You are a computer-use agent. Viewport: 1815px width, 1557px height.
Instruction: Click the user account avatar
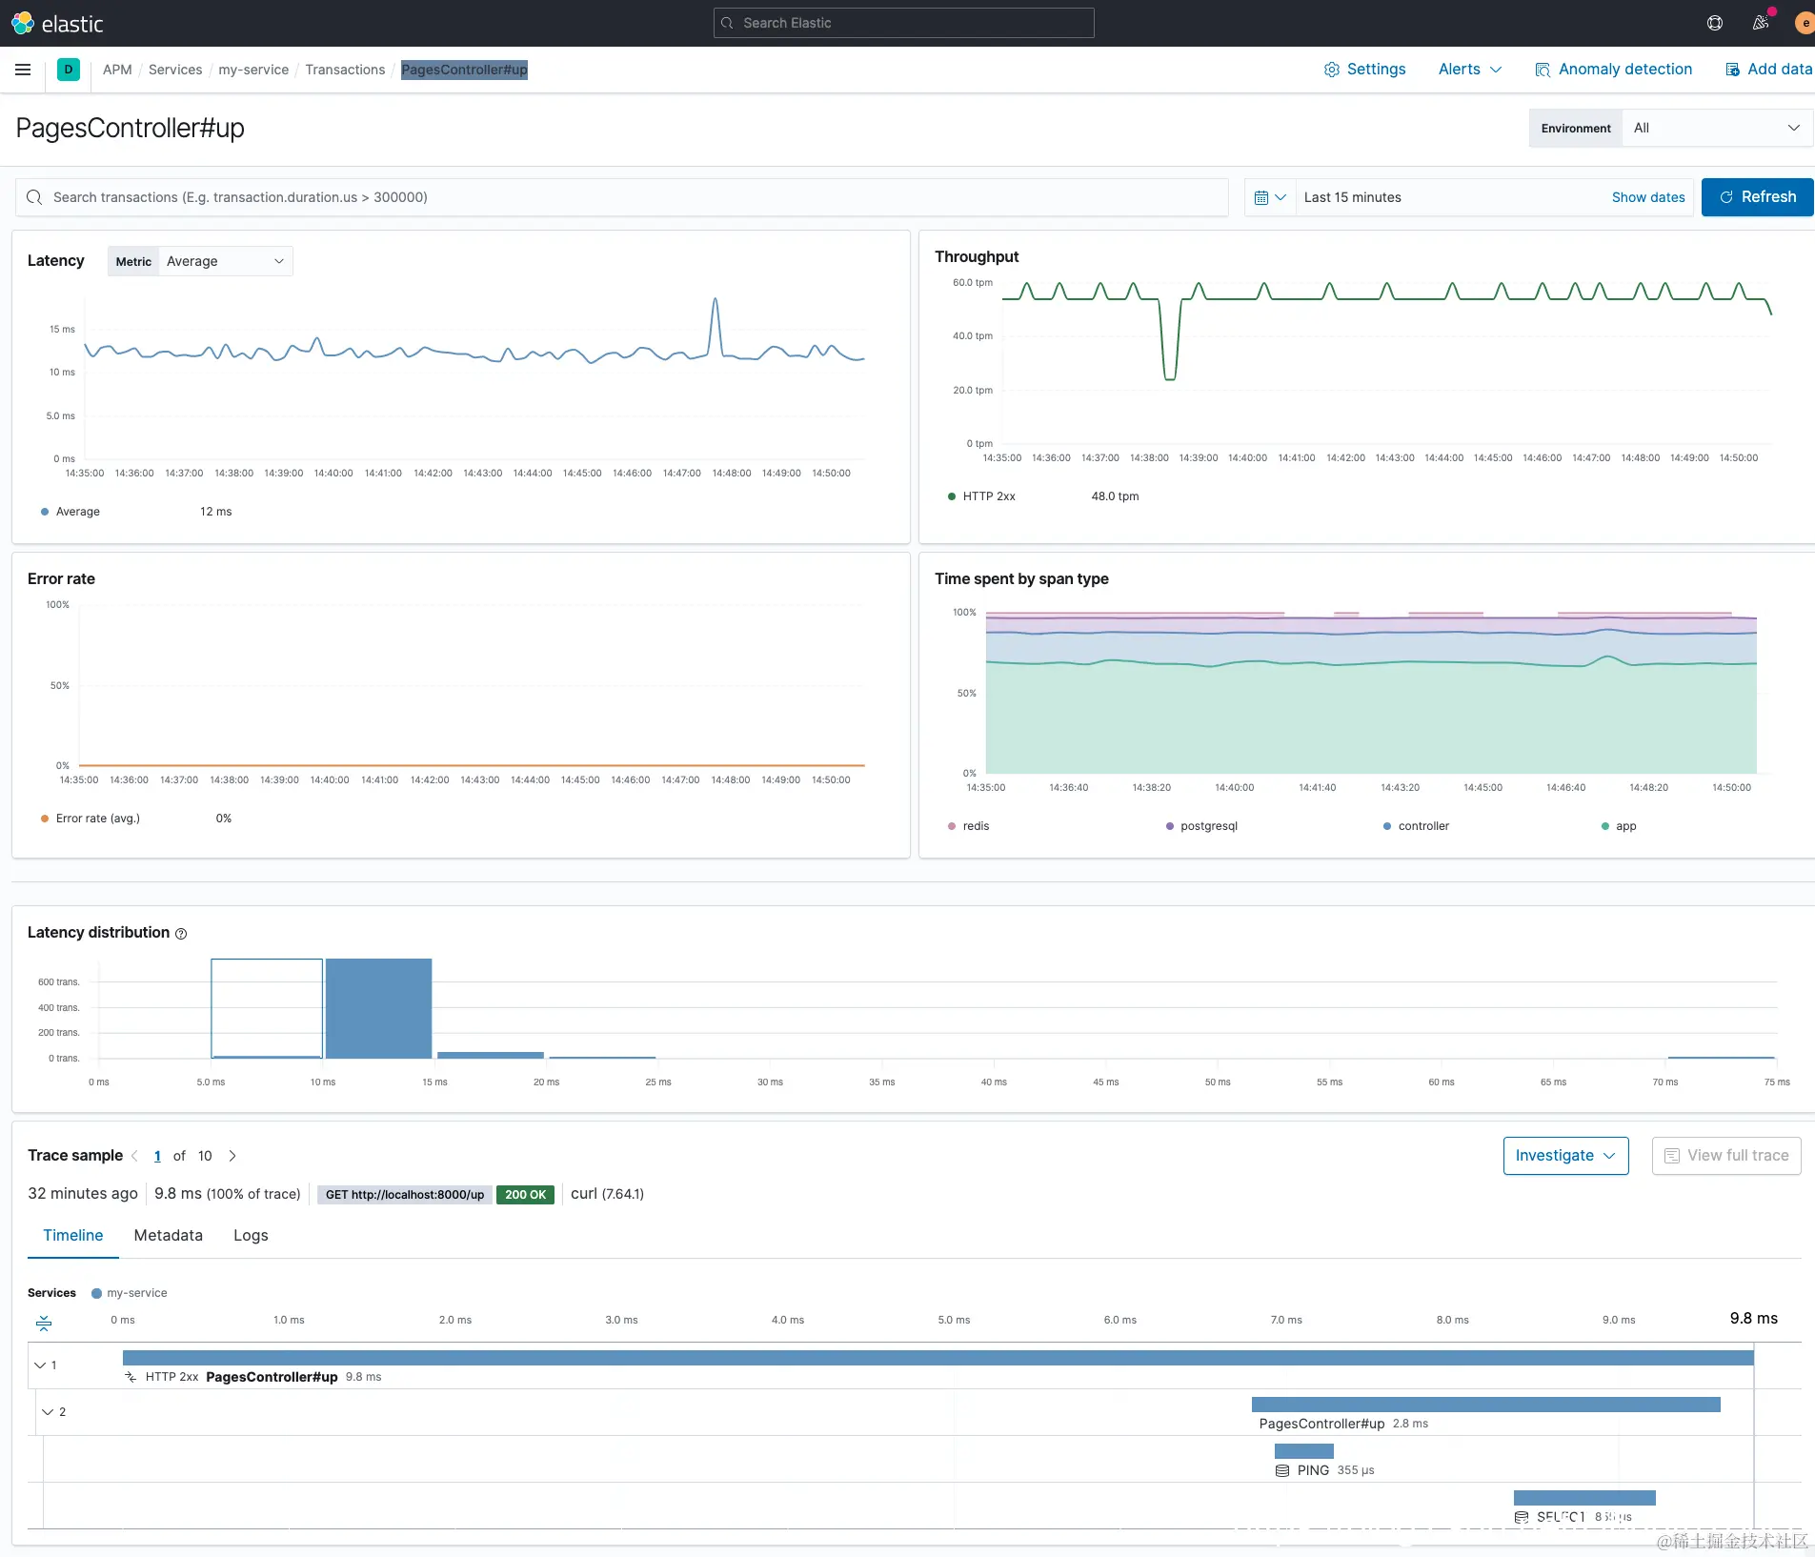coord(1805,23)
